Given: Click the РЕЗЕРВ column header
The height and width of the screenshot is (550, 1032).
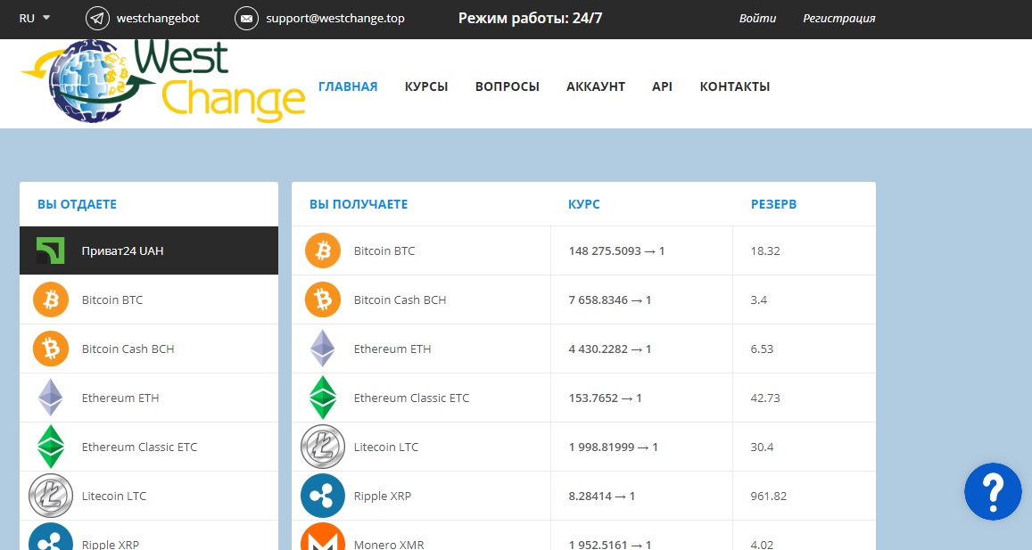Looking at the screenshot, I should click(774, 204).
